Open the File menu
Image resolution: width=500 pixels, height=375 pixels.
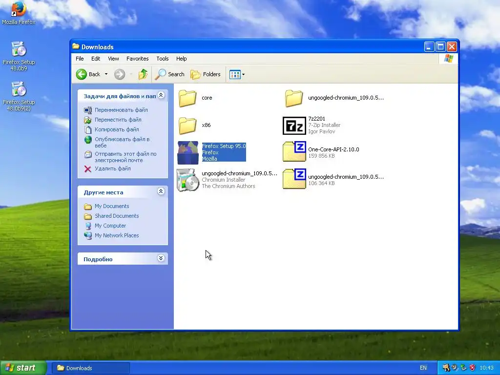(80, 59)
